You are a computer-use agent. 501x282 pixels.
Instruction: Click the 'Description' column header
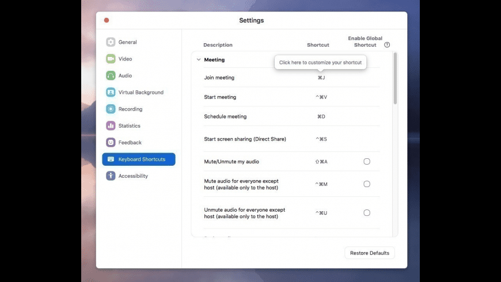pos(218,45)
